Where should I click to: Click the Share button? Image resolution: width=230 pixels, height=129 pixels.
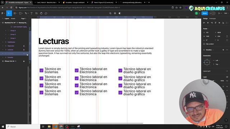click(x=204, y=13)
